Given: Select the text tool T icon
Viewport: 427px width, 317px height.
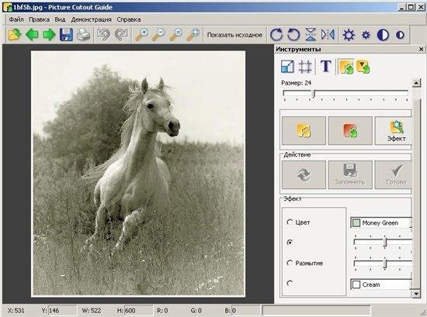Looking at the screenshot, I should 326,66.
